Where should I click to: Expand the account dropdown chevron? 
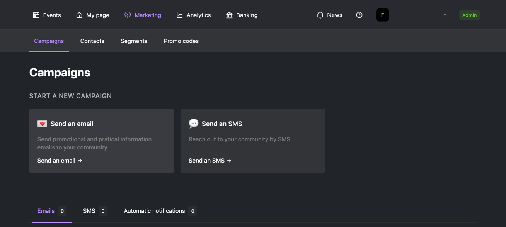click(x=445, y=15)
